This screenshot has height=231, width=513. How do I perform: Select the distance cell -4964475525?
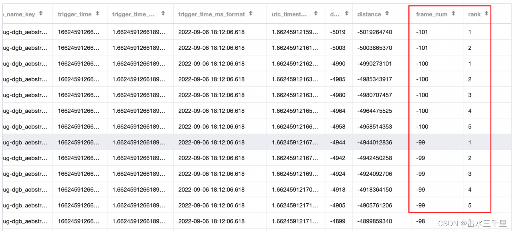(375, 111)
